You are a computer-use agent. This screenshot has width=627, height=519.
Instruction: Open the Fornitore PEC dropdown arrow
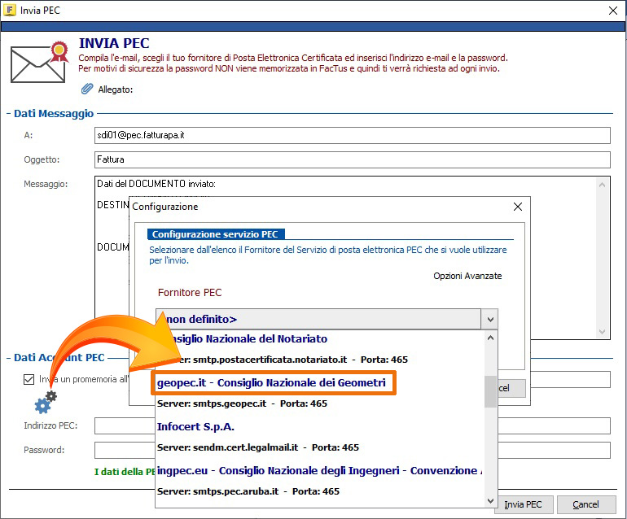[490, 319]
